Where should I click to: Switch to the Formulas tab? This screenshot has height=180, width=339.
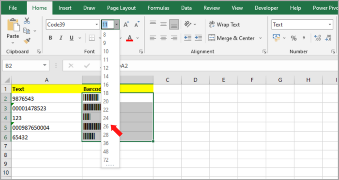tap(158, 8)
